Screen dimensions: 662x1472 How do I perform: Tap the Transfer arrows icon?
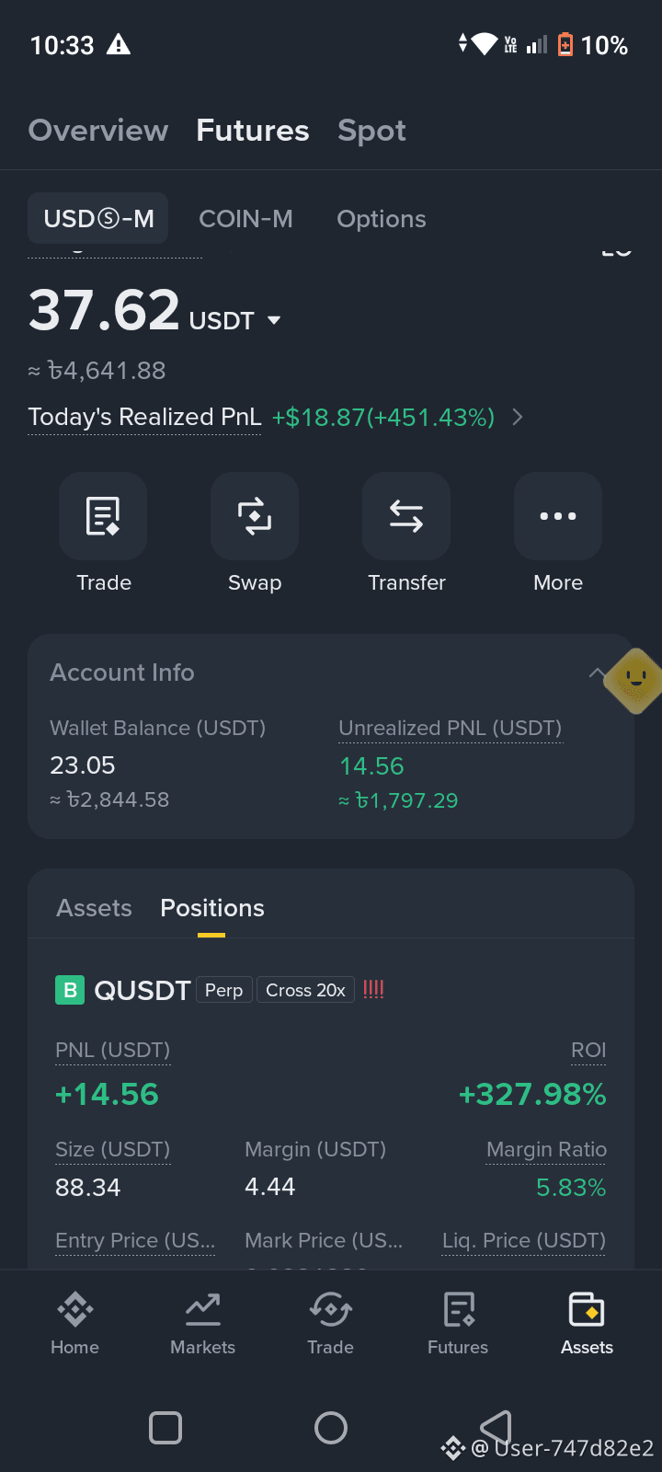406,516
